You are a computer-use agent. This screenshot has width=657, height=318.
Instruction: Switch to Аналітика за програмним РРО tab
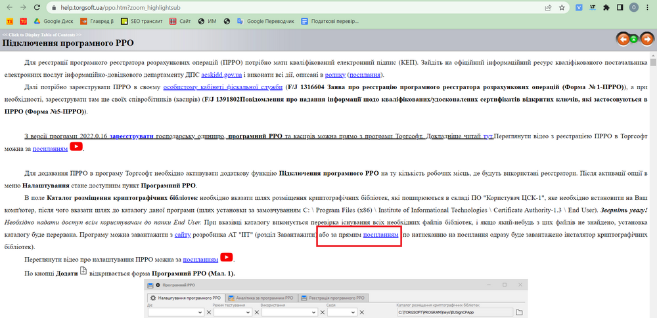(x=260, y=298)
